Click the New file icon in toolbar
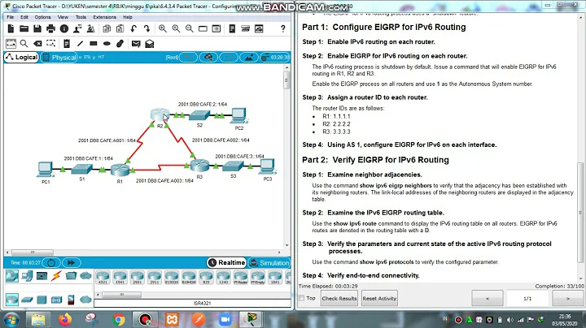 pos(11,28)
